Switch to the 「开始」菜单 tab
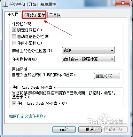 (34, 15)
